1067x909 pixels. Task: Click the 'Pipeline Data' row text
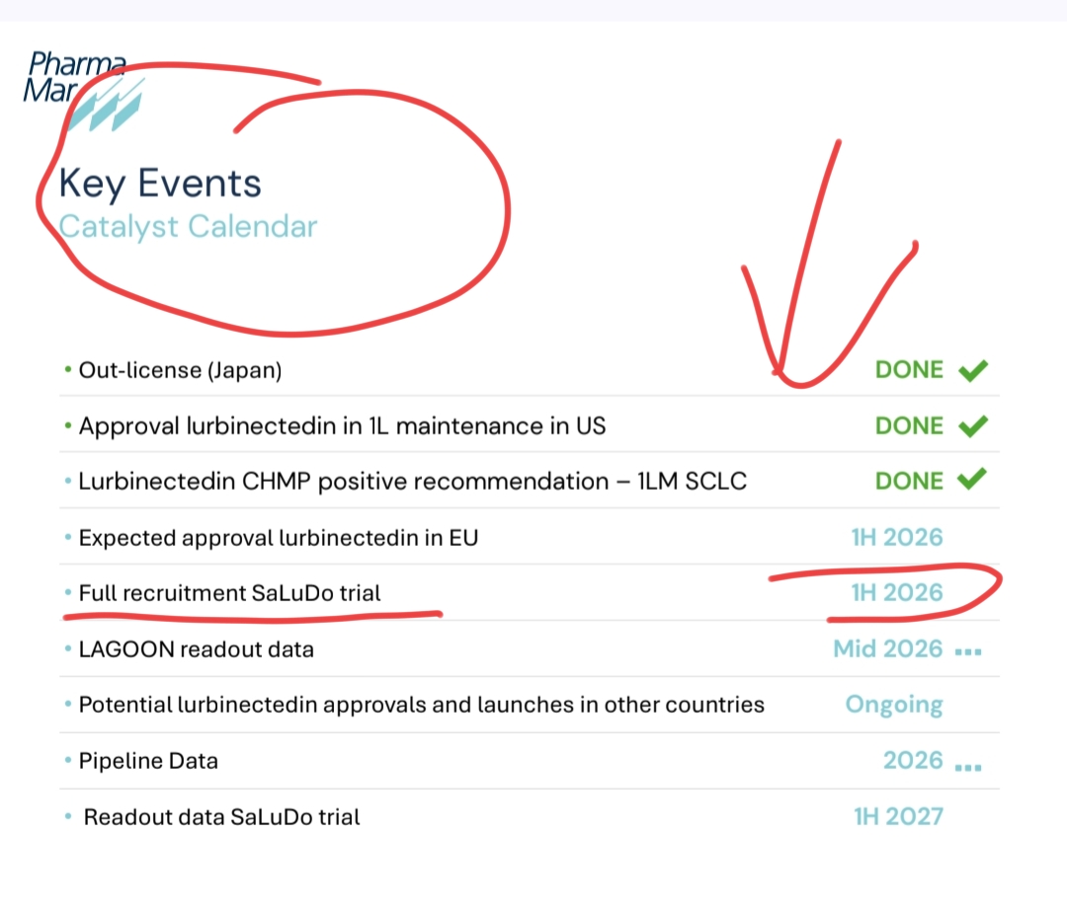pos(148,761)
